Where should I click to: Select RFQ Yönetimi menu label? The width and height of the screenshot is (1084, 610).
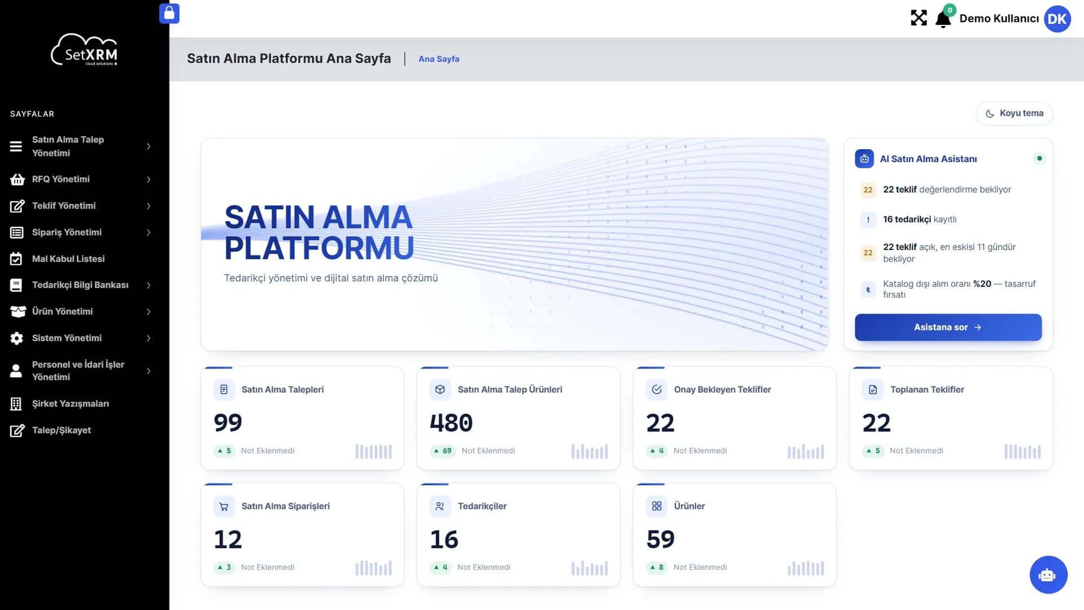click(61, 180)
